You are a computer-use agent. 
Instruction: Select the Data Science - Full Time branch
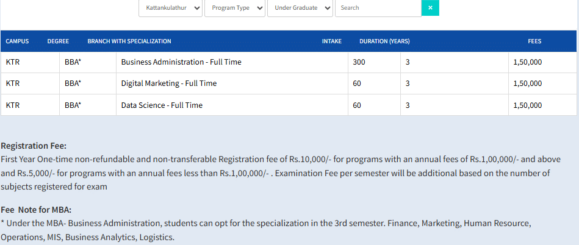click(x=162, y=105)
